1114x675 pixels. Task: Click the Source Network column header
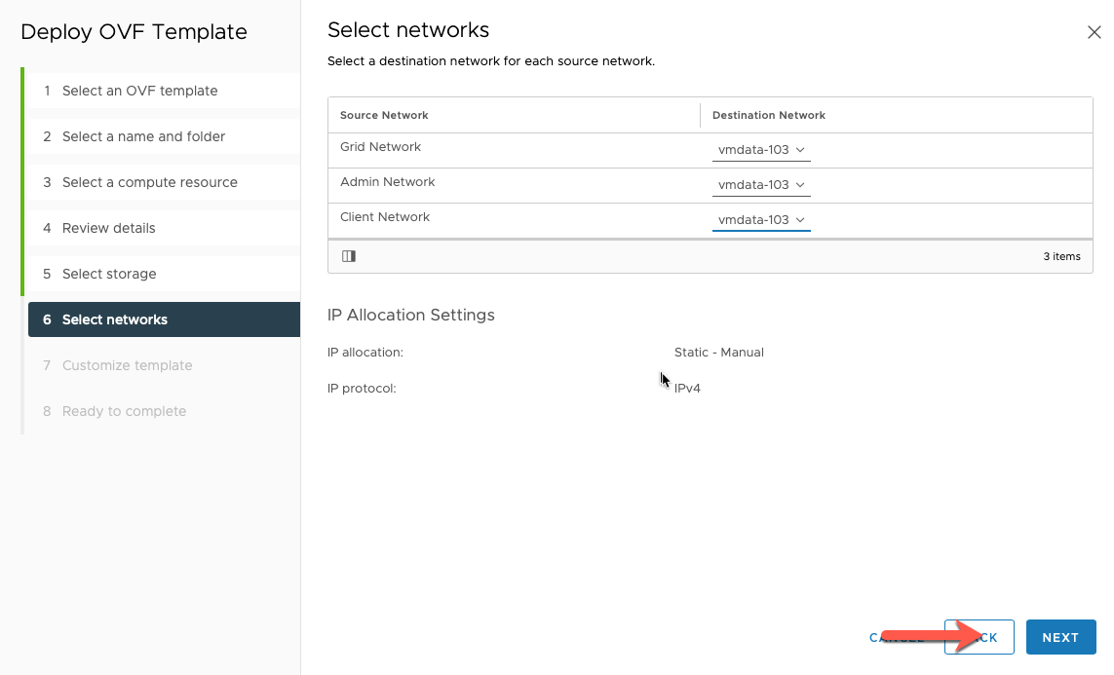(384, 115)
